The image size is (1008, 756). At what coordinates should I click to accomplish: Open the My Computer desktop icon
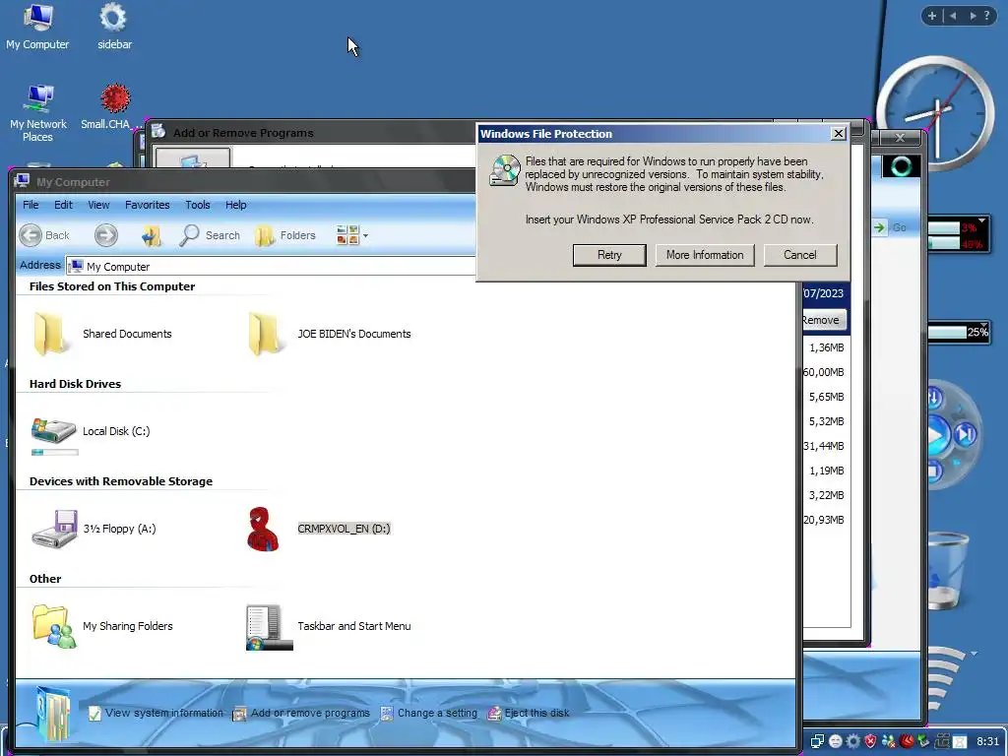click(37, 27)
